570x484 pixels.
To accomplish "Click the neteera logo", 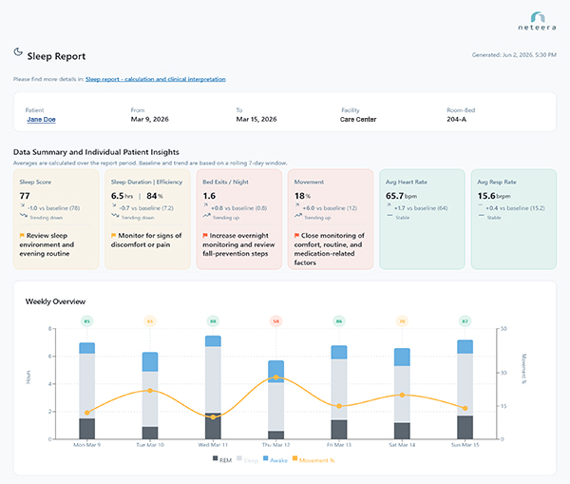I will tap(538, 21).
